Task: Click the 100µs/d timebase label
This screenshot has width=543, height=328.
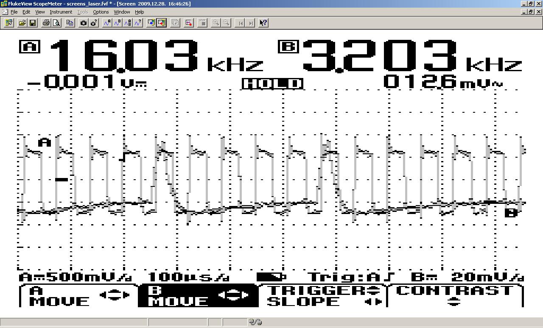Action: tap(188, 277)
